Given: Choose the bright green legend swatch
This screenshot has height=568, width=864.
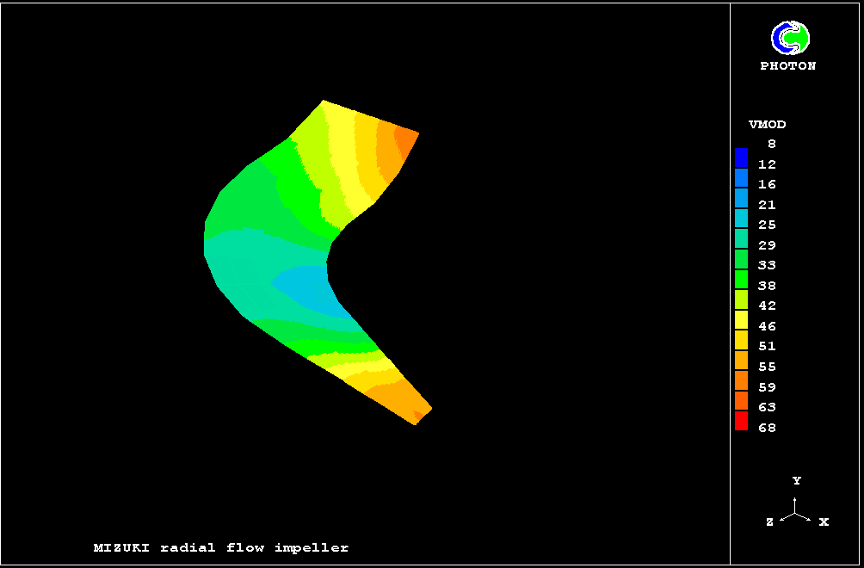Looking at the screenshot, I should (741, 279).
